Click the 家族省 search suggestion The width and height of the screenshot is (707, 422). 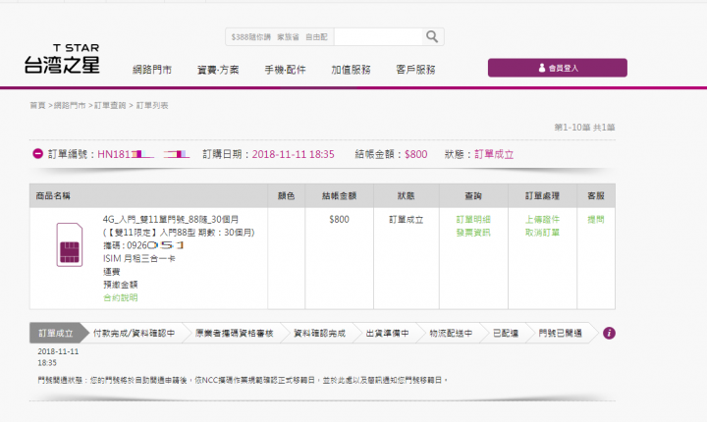tap(288, 37)
